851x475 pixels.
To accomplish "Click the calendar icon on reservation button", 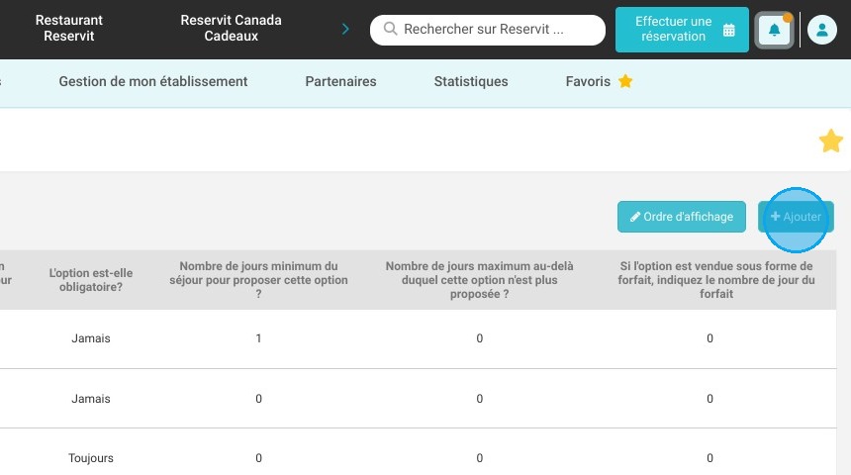I will [x=729, y=30].
